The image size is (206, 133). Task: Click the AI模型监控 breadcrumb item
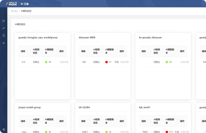[26, 11]
